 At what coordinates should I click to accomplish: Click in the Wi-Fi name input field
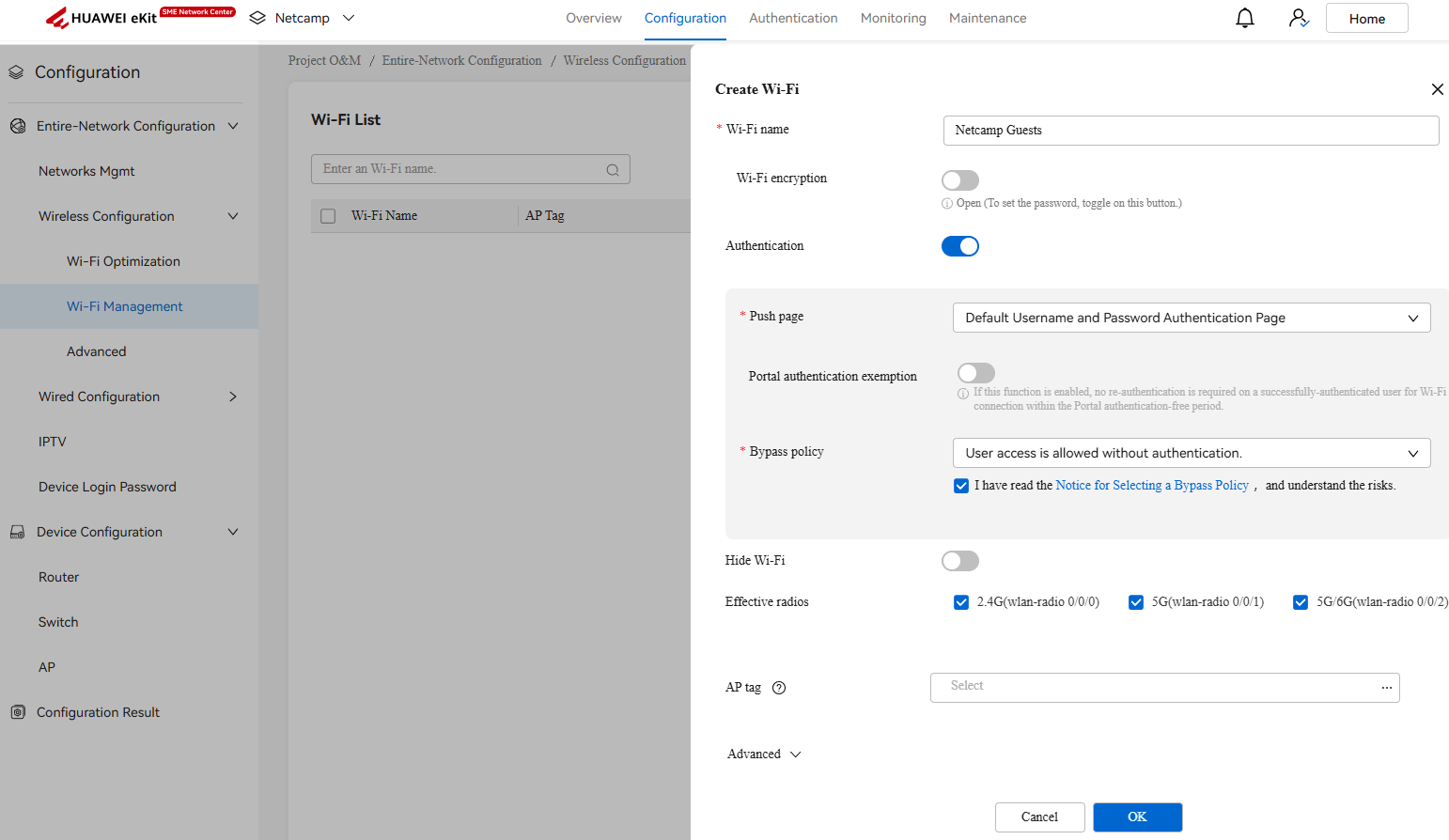pos(1192,131)
